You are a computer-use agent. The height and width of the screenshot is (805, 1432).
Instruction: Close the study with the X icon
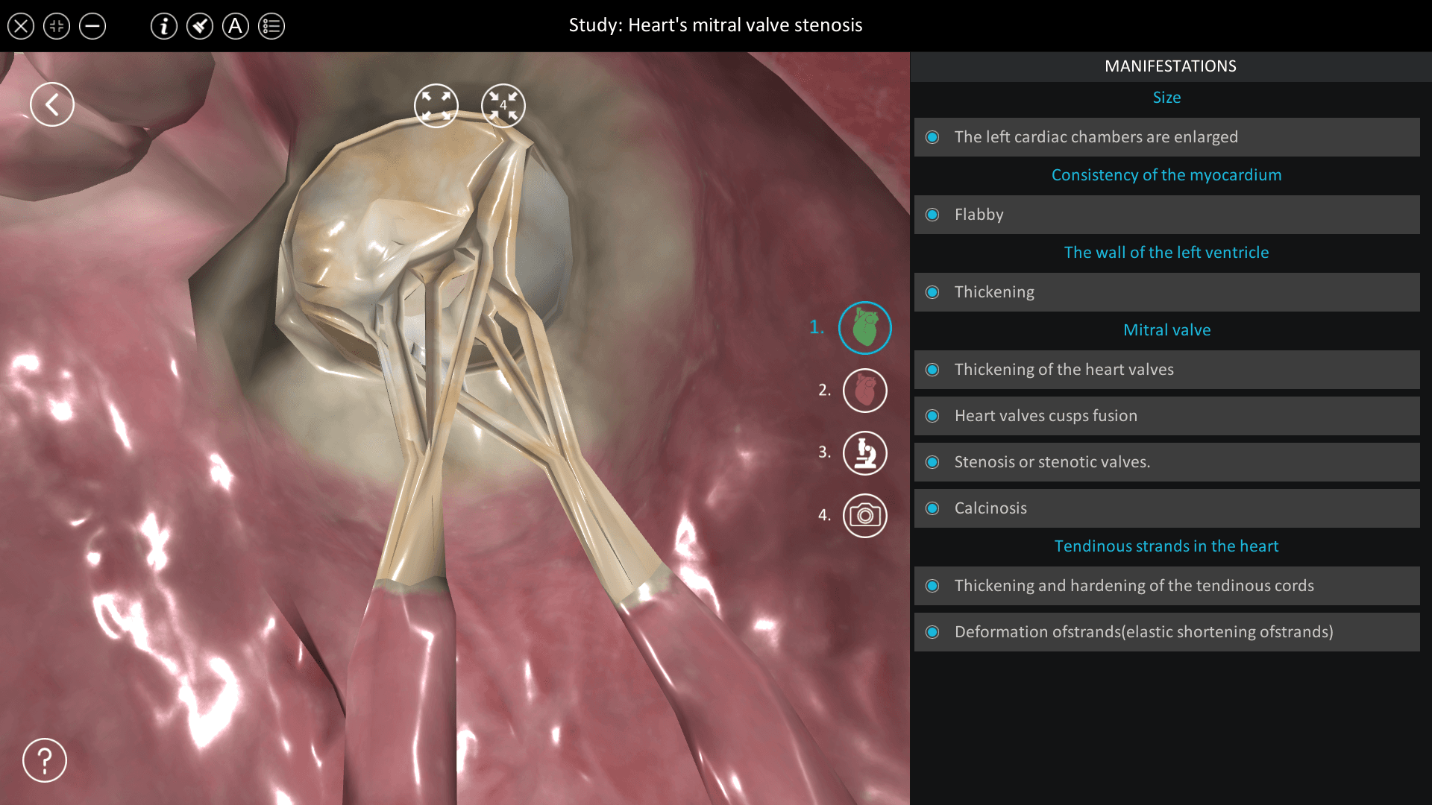pos(21,27)
